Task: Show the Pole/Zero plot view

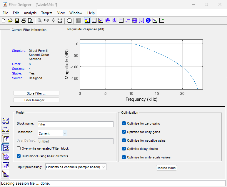Action: pyautogui.click(x=135, y=21)
